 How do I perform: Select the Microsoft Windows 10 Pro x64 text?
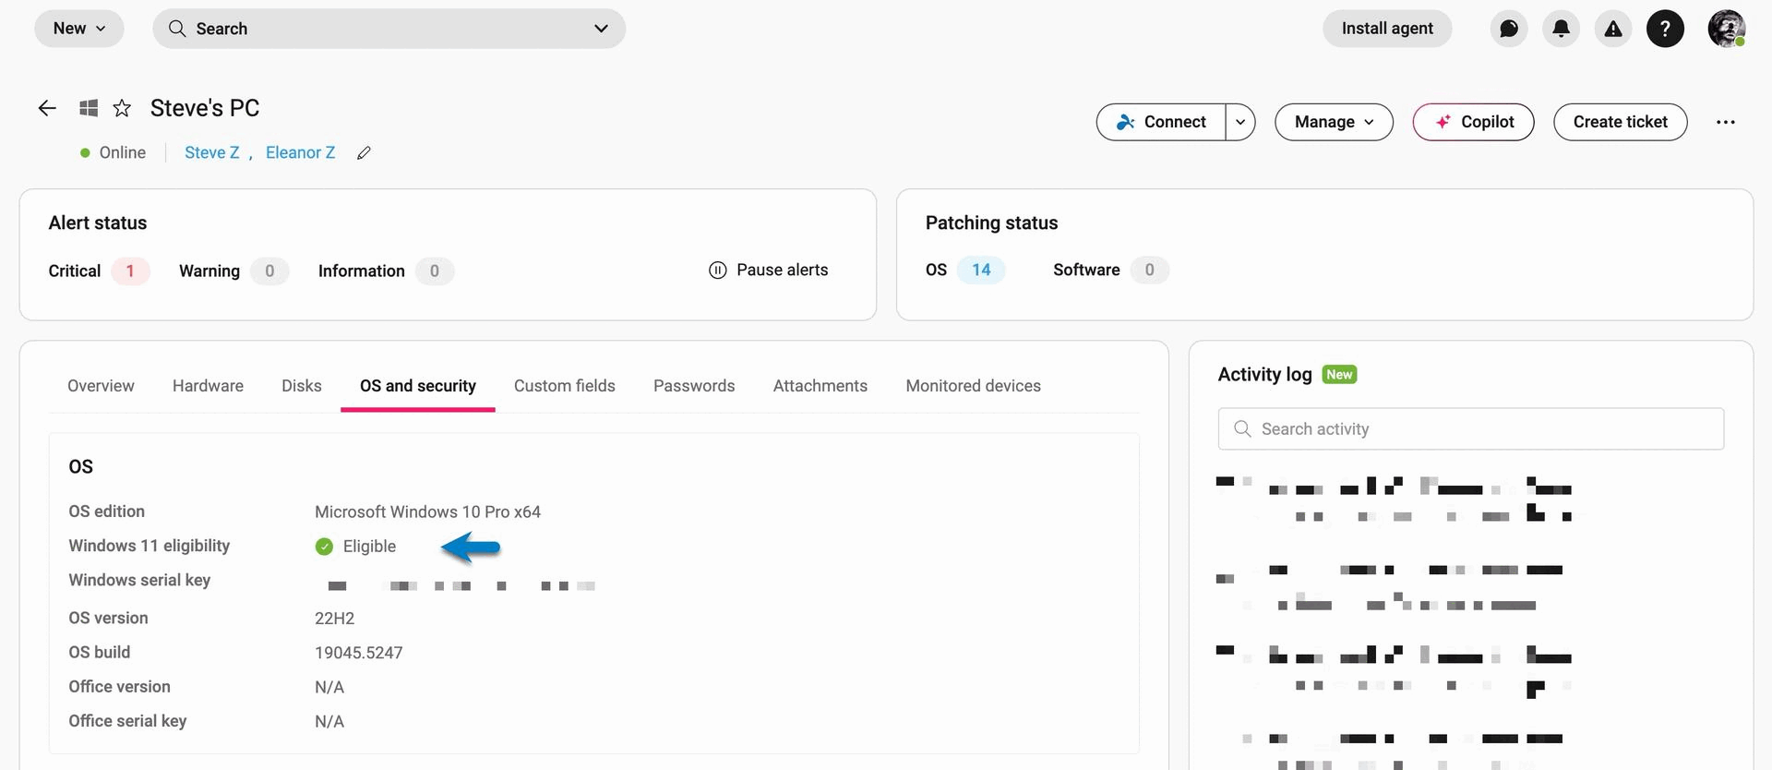(x=427, y=511)
